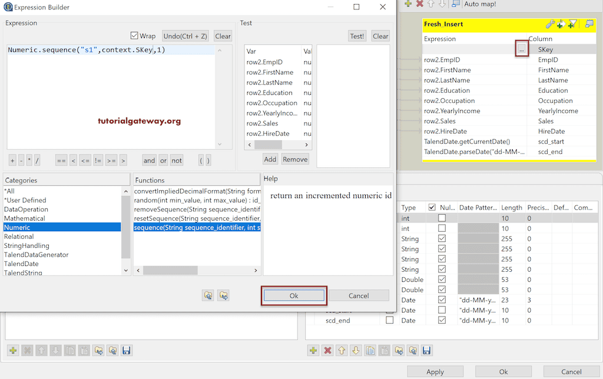Viewport: 603px width, 379px height.
Task: Move the selected column up with arrow icon
Action: click(x=341, y=350)
